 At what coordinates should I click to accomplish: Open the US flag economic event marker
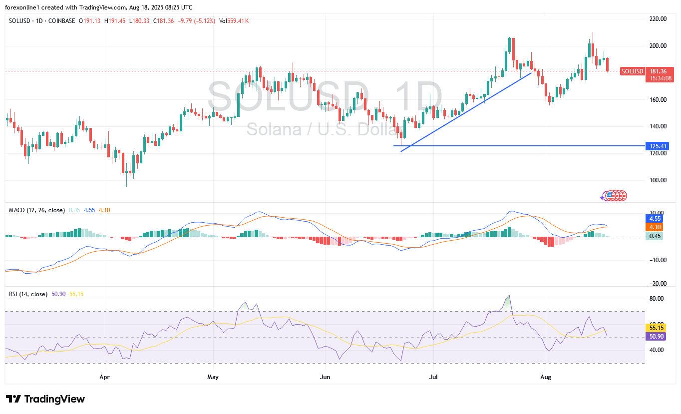point(610,196)
